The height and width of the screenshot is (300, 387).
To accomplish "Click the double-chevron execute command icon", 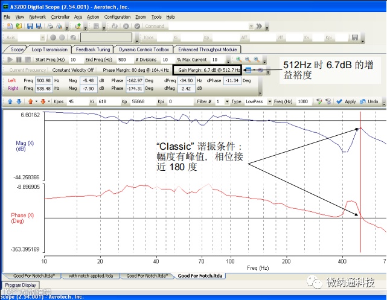I will click(259, 26).
